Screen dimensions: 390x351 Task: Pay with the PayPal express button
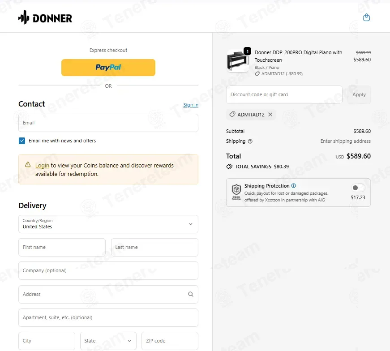(108, 68)
